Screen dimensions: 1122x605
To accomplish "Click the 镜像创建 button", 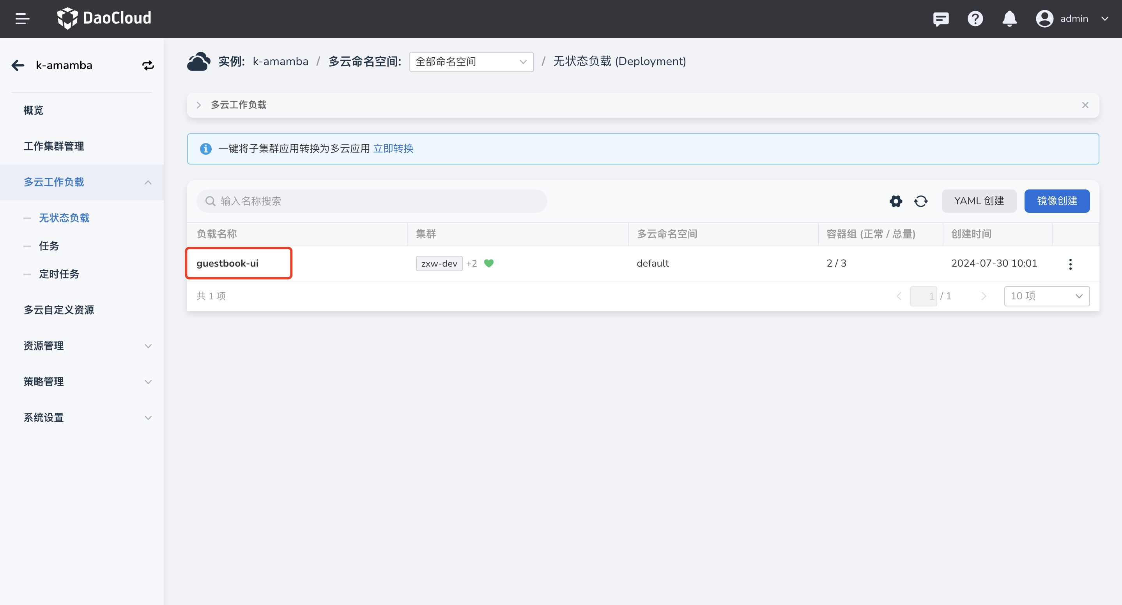I will click(x=1057, y=201).
